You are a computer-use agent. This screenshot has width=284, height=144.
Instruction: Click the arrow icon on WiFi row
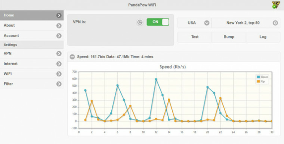[x=59, y=74]
